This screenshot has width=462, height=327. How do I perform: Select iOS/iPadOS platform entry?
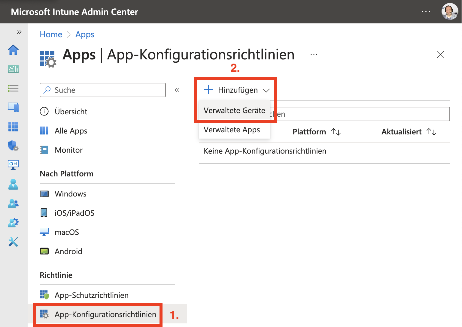[x=74, y=213]
